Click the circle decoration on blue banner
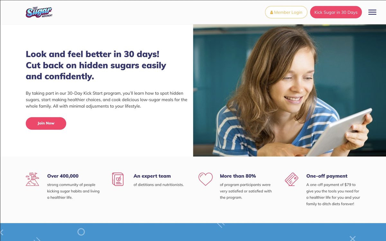 coord(81,232)
